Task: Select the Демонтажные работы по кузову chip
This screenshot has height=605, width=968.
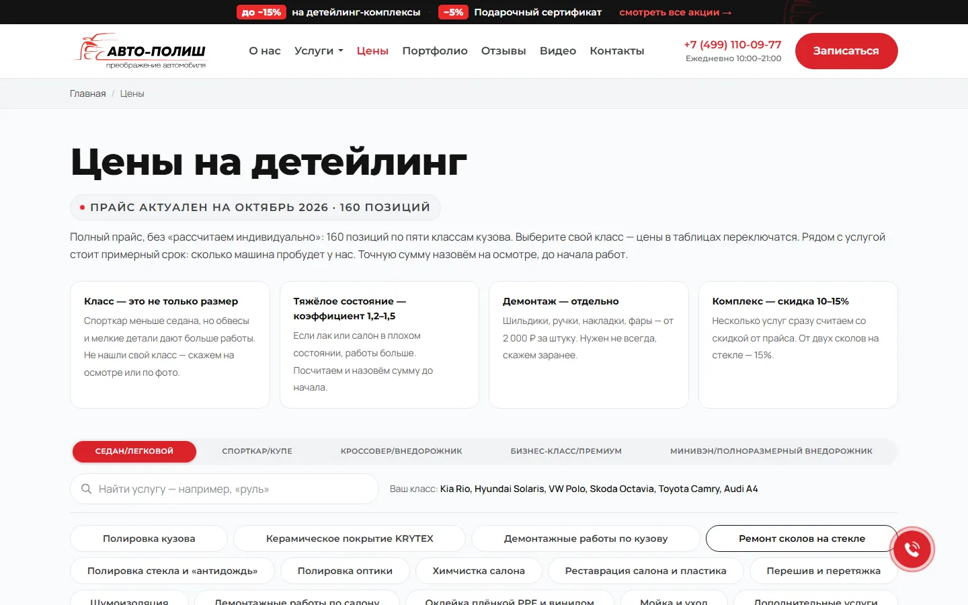Action: pyautogui.click(x=586, y=538)
